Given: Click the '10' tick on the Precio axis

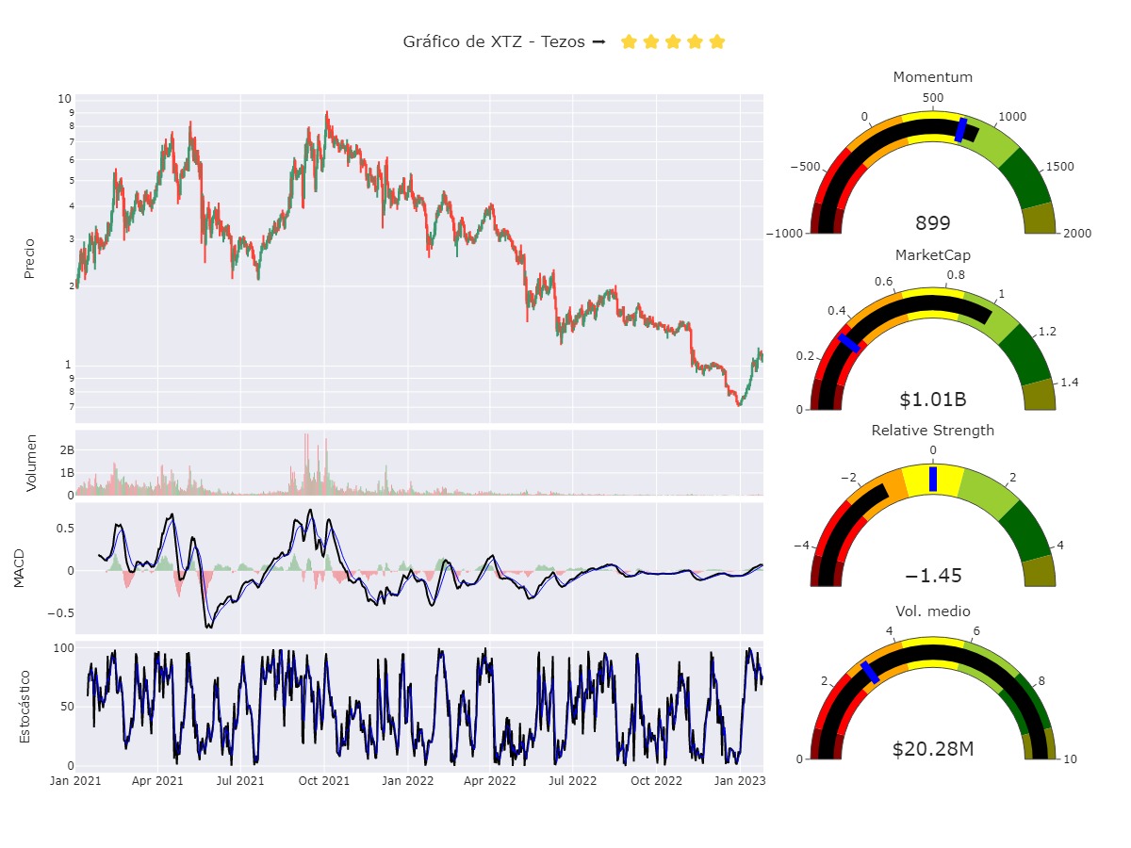Looking at the screenshot, I should (65, 98).
